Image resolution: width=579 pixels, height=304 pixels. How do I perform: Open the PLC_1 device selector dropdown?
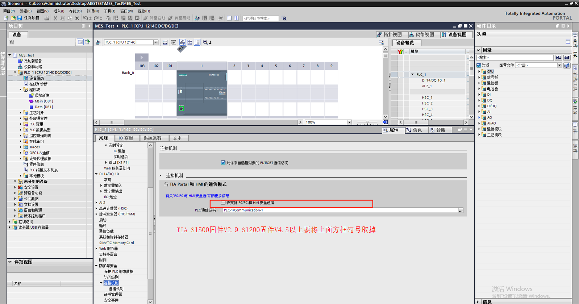156,42
